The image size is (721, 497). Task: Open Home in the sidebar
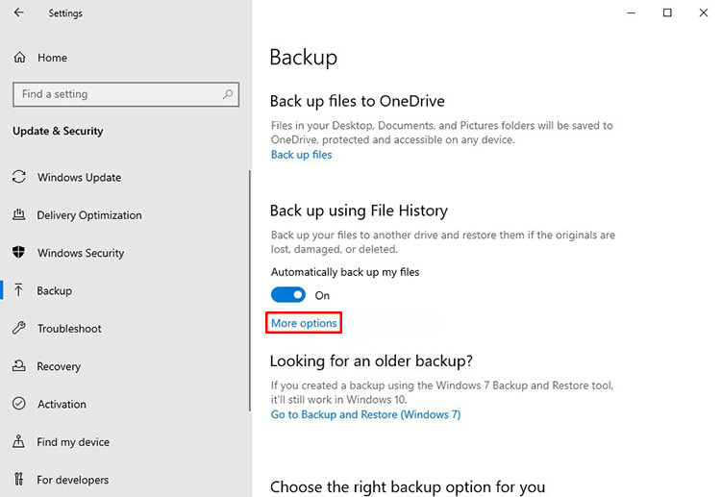pos(52,58)
